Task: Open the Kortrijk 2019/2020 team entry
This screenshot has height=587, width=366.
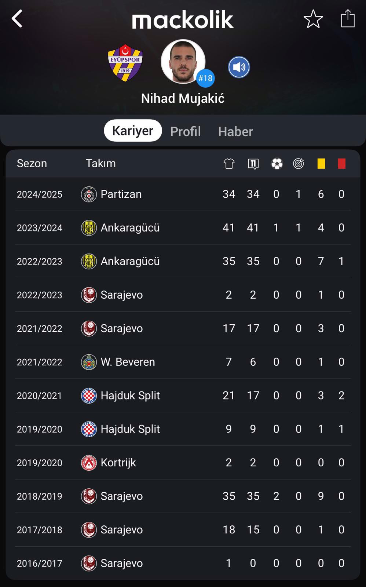Action: coord(109,463)
